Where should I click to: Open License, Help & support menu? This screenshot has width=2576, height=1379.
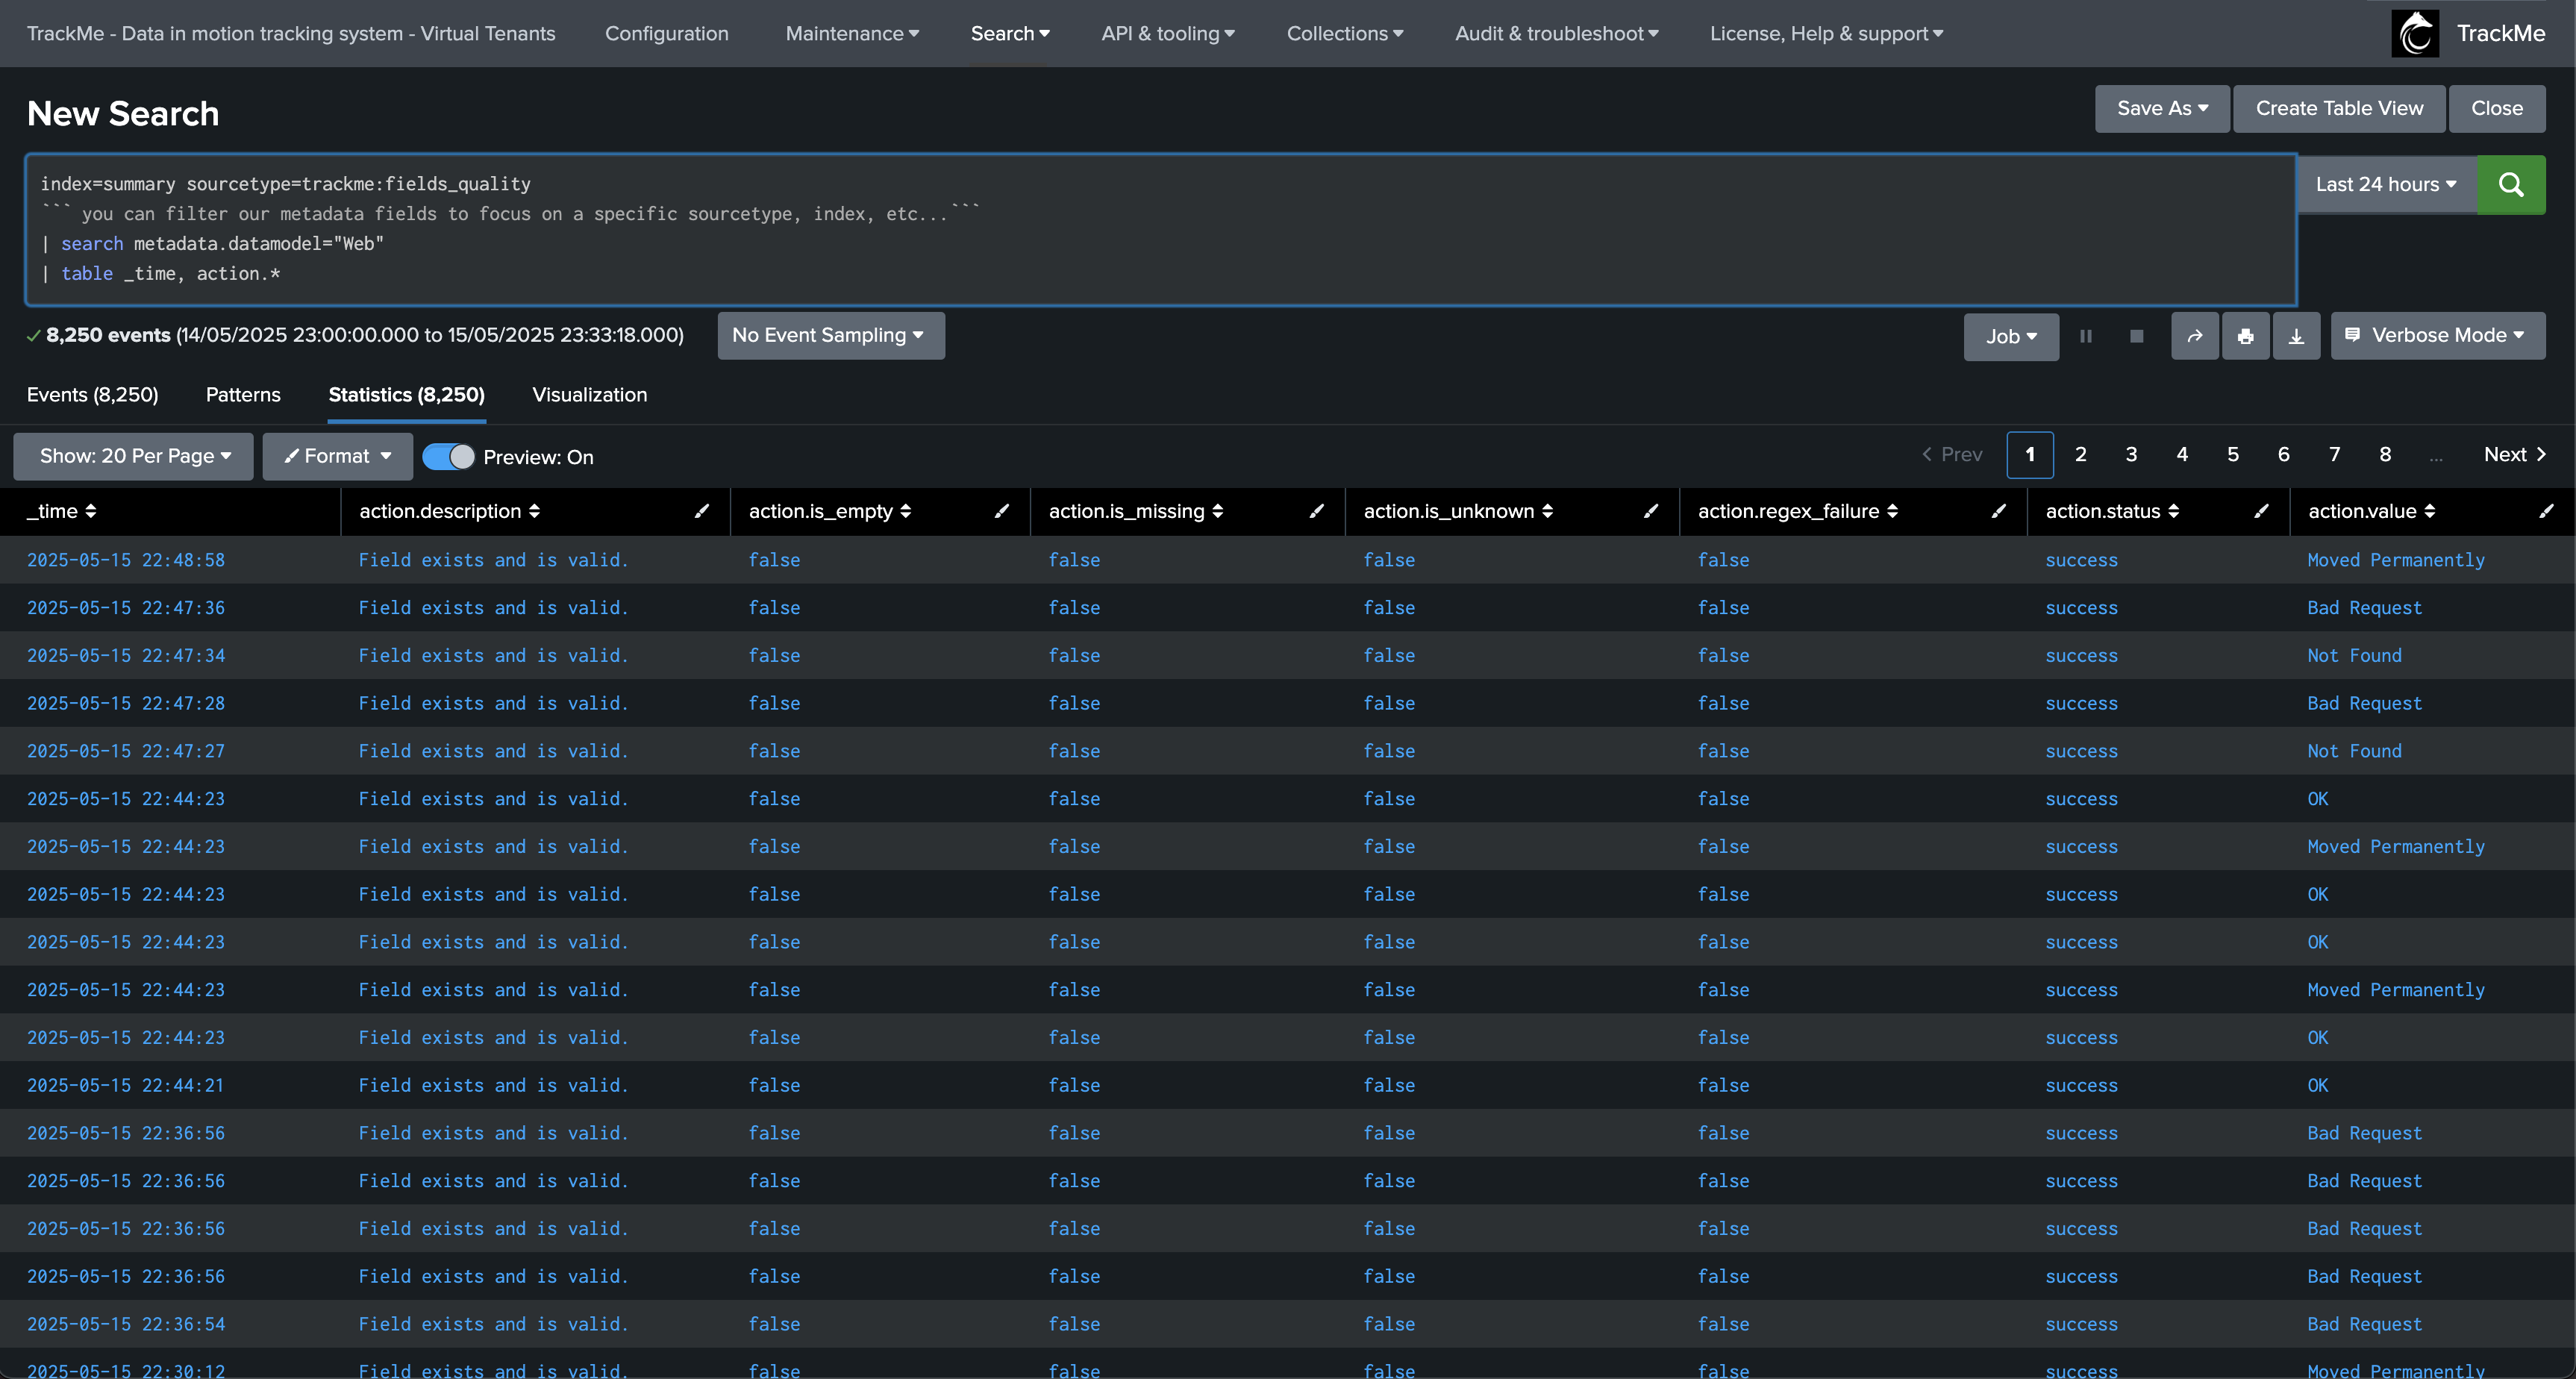[x=1827, y=33]
